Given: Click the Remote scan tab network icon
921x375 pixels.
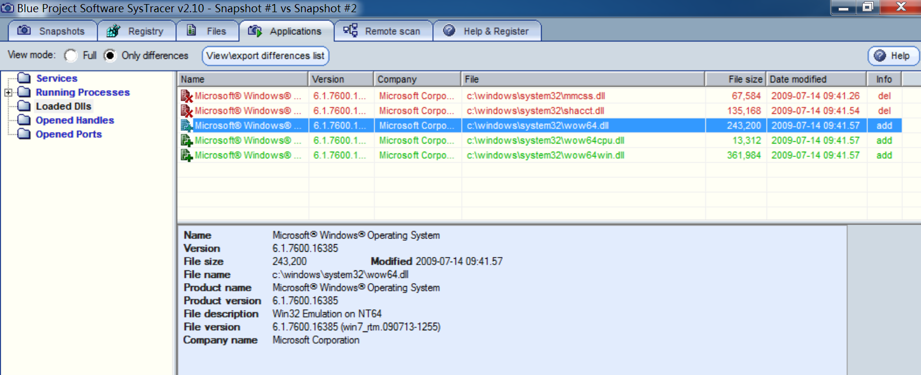Looking at the screenshot, I should 350,30.
